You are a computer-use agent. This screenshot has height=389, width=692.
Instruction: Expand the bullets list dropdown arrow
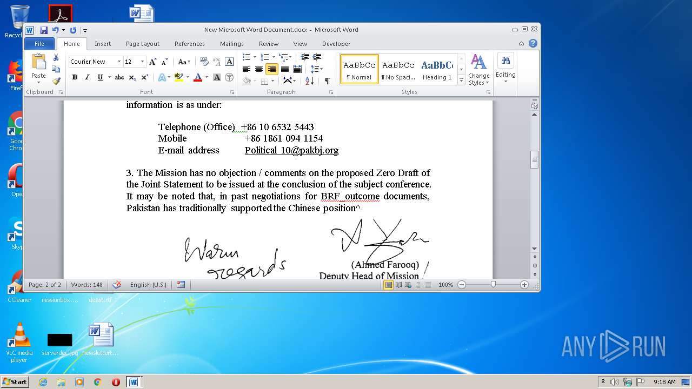click(254, 57)
